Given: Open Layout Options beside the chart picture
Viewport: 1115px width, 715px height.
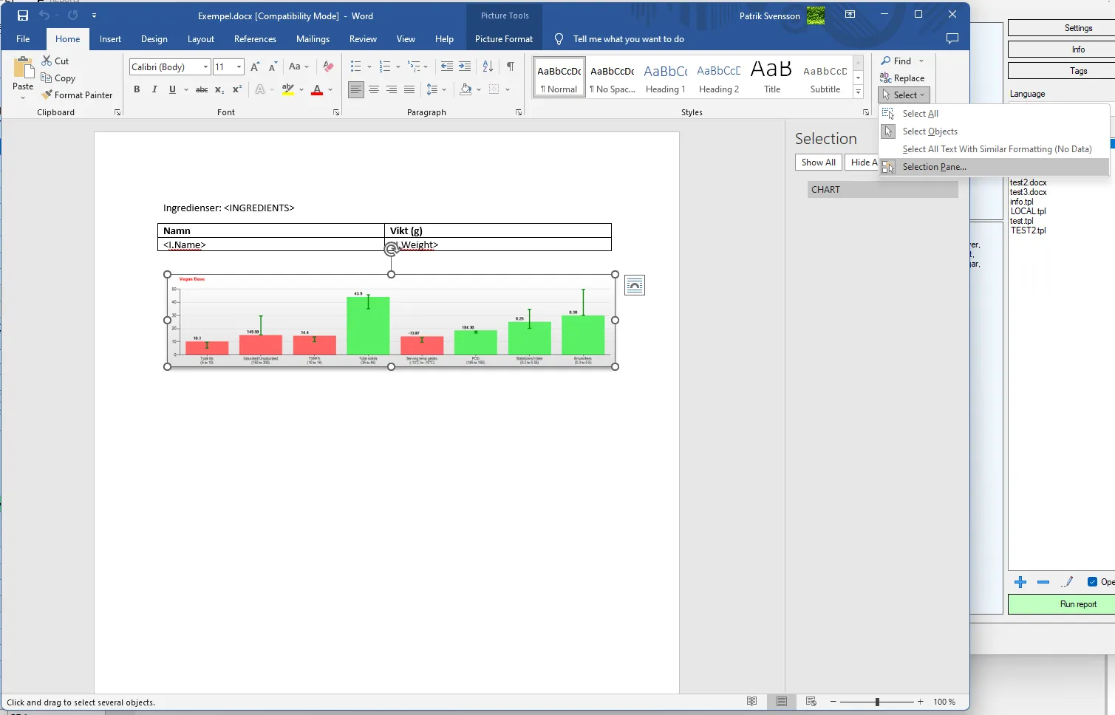Looking at the screenshot, I should point(635,285).
